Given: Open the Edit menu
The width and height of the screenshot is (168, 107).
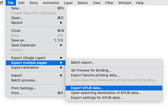Looking at the screenshot, I should [x=22, y=3].
